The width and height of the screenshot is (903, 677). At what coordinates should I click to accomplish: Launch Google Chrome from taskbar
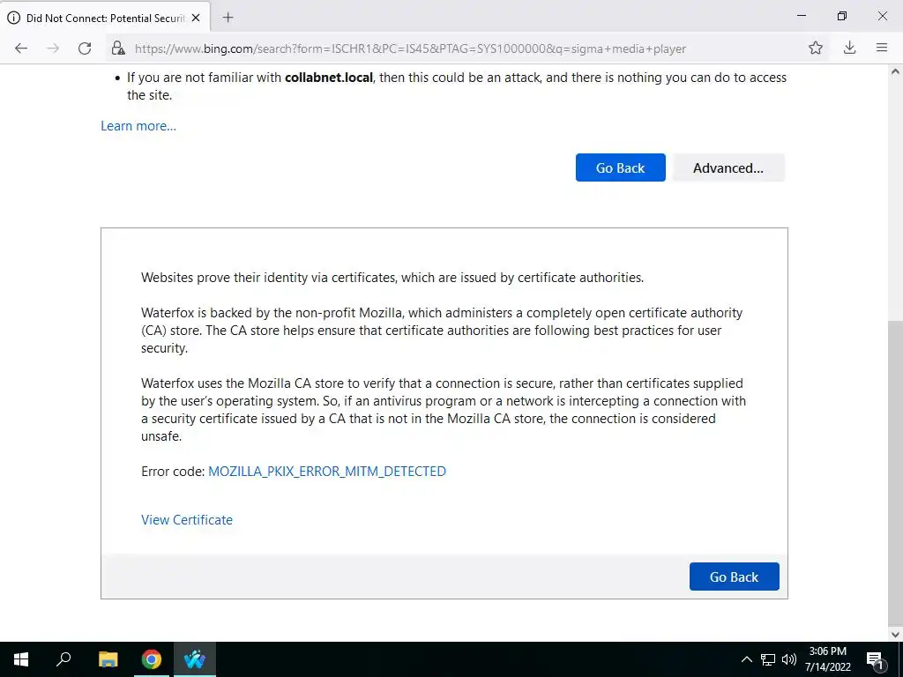pyautogui.click(x=152, y=659)
